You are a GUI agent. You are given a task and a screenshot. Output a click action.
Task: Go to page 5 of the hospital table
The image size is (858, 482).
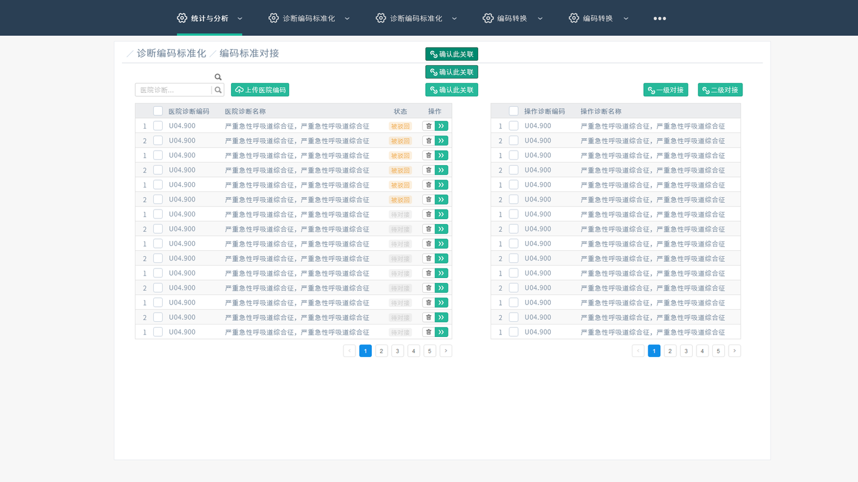click(x=430, y=351)
